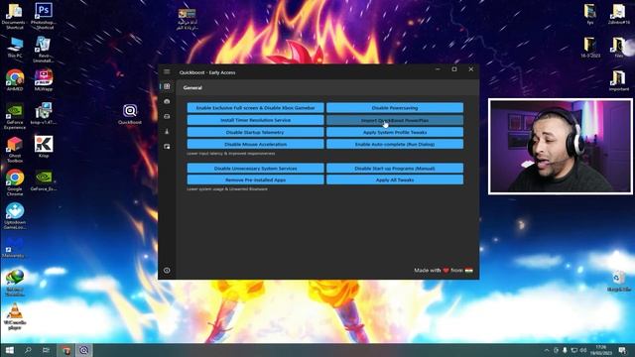Click Apply System Profile Tweaks
Viewport: 635px width, 357px height.
(395, 132)
